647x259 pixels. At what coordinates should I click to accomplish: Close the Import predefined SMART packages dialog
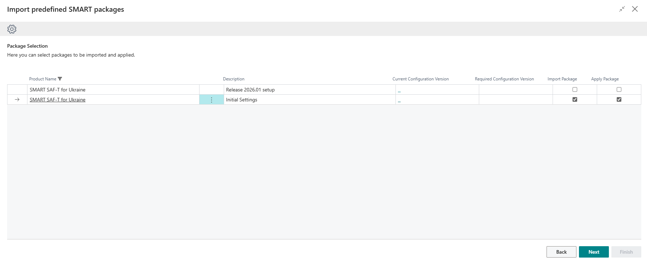click(635, 9)
